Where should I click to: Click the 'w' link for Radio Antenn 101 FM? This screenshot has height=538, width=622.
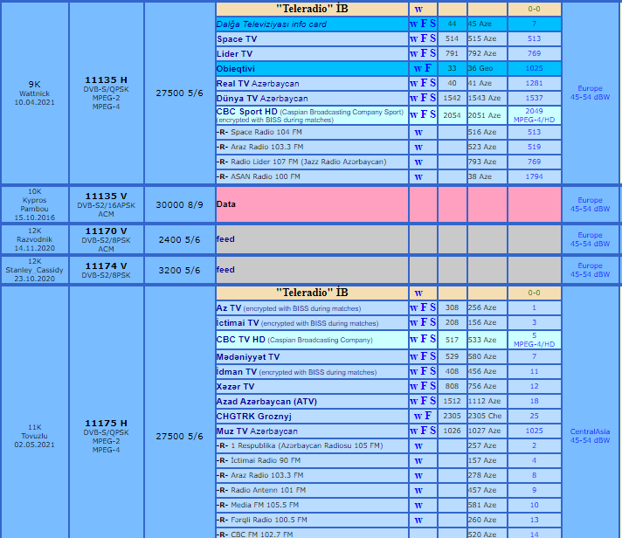click(418, 491)
